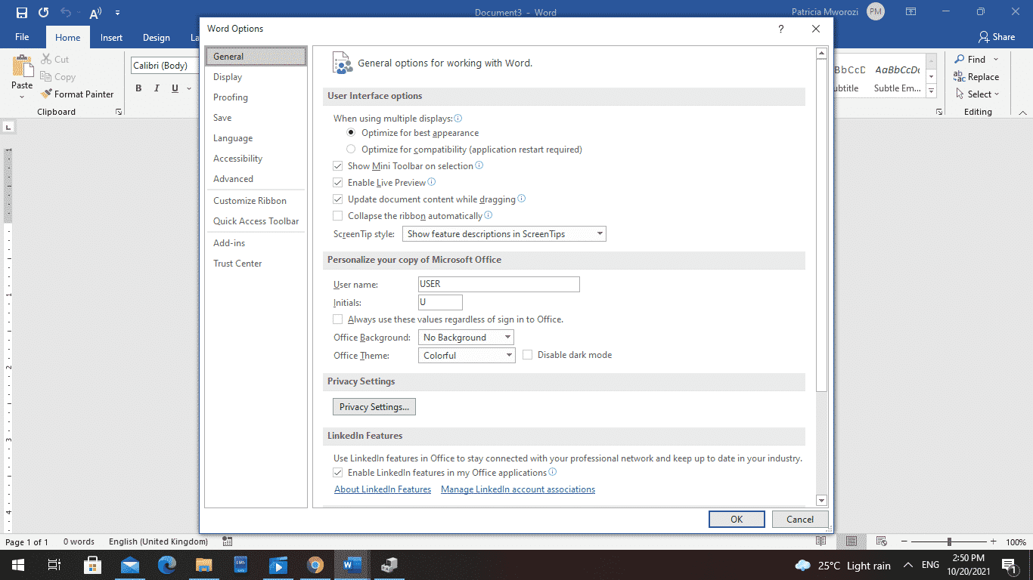This screenshot has width=1033, height=580.
Task: Apply bold formatting with the B icon
Action: (138, 88)
